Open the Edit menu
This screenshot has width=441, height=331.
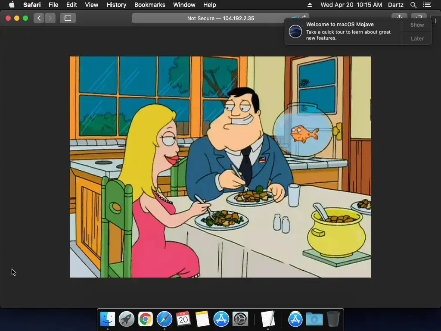click(x=71, y=5)
